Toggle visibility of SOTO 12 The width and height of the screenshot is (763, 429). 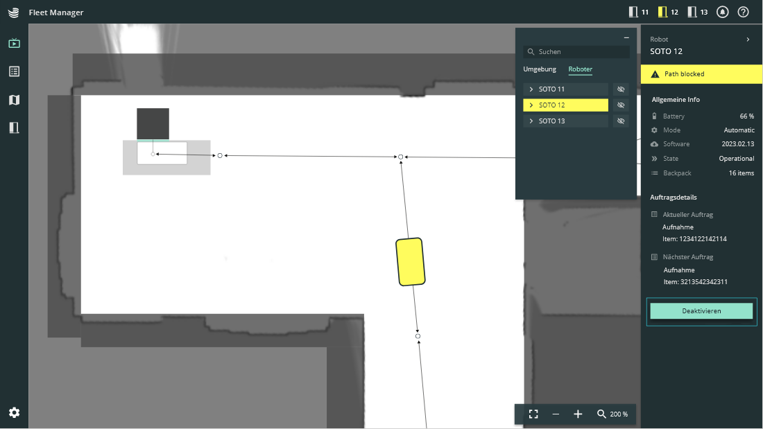click(x=621, y=105)
